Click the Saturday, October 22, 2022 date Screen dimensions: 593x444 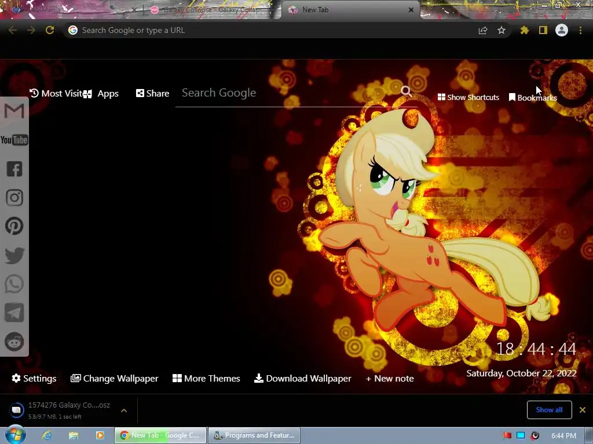click(521, 373)
